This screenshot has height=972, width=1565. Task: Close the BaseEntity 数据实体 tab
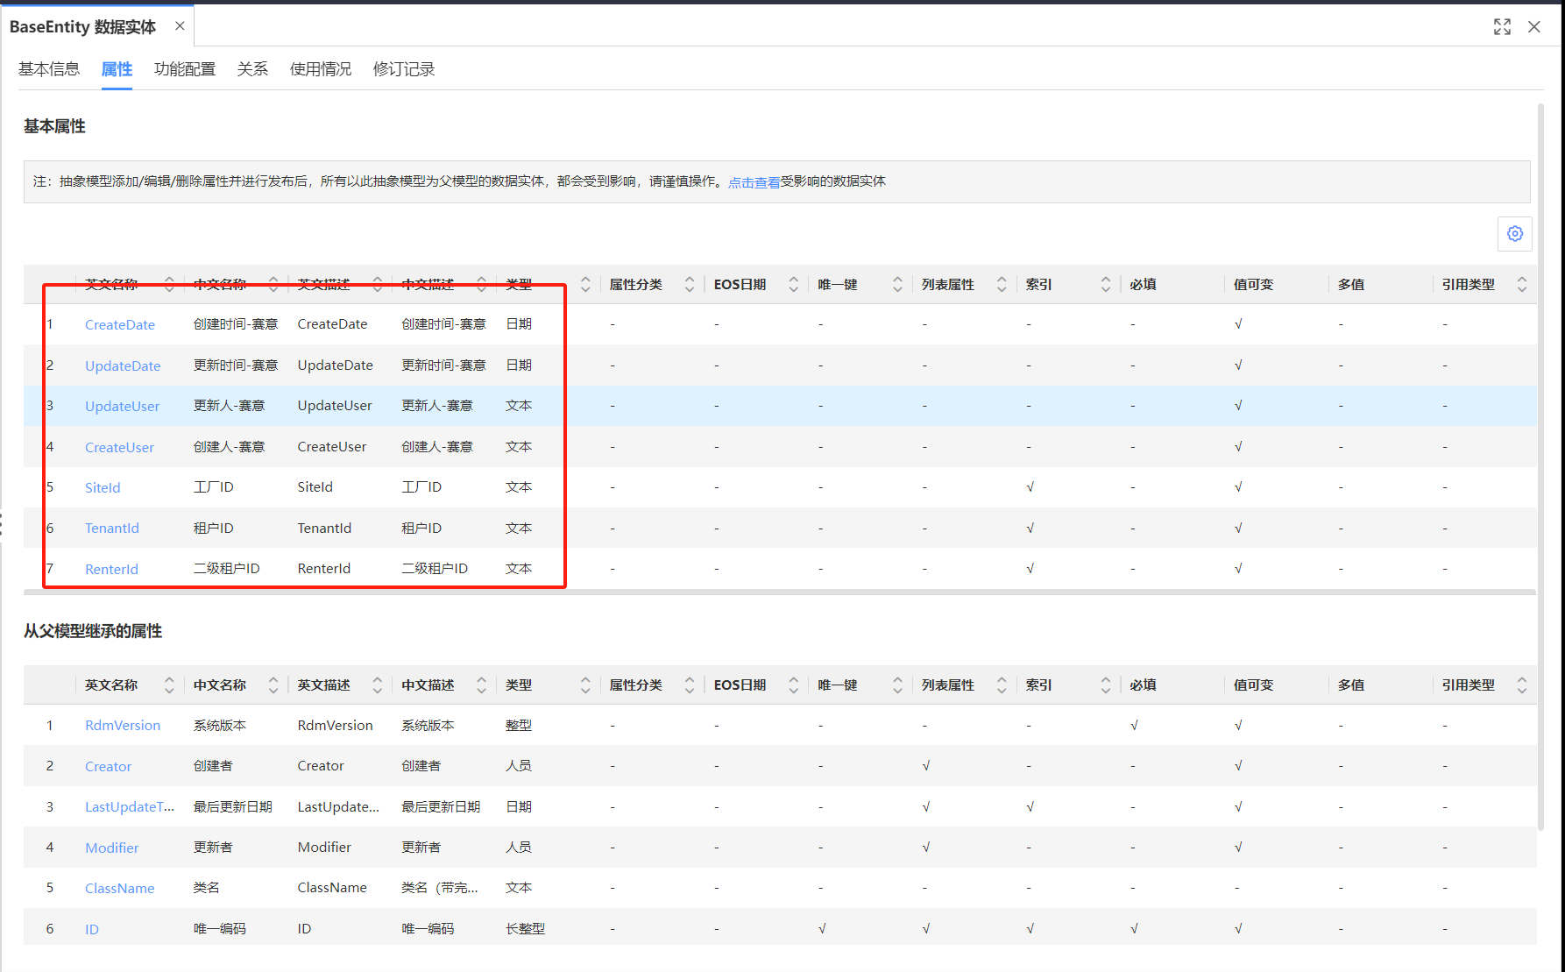(180, 26)
